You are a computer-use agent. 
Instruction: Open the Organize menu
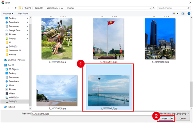pos(8,14)
